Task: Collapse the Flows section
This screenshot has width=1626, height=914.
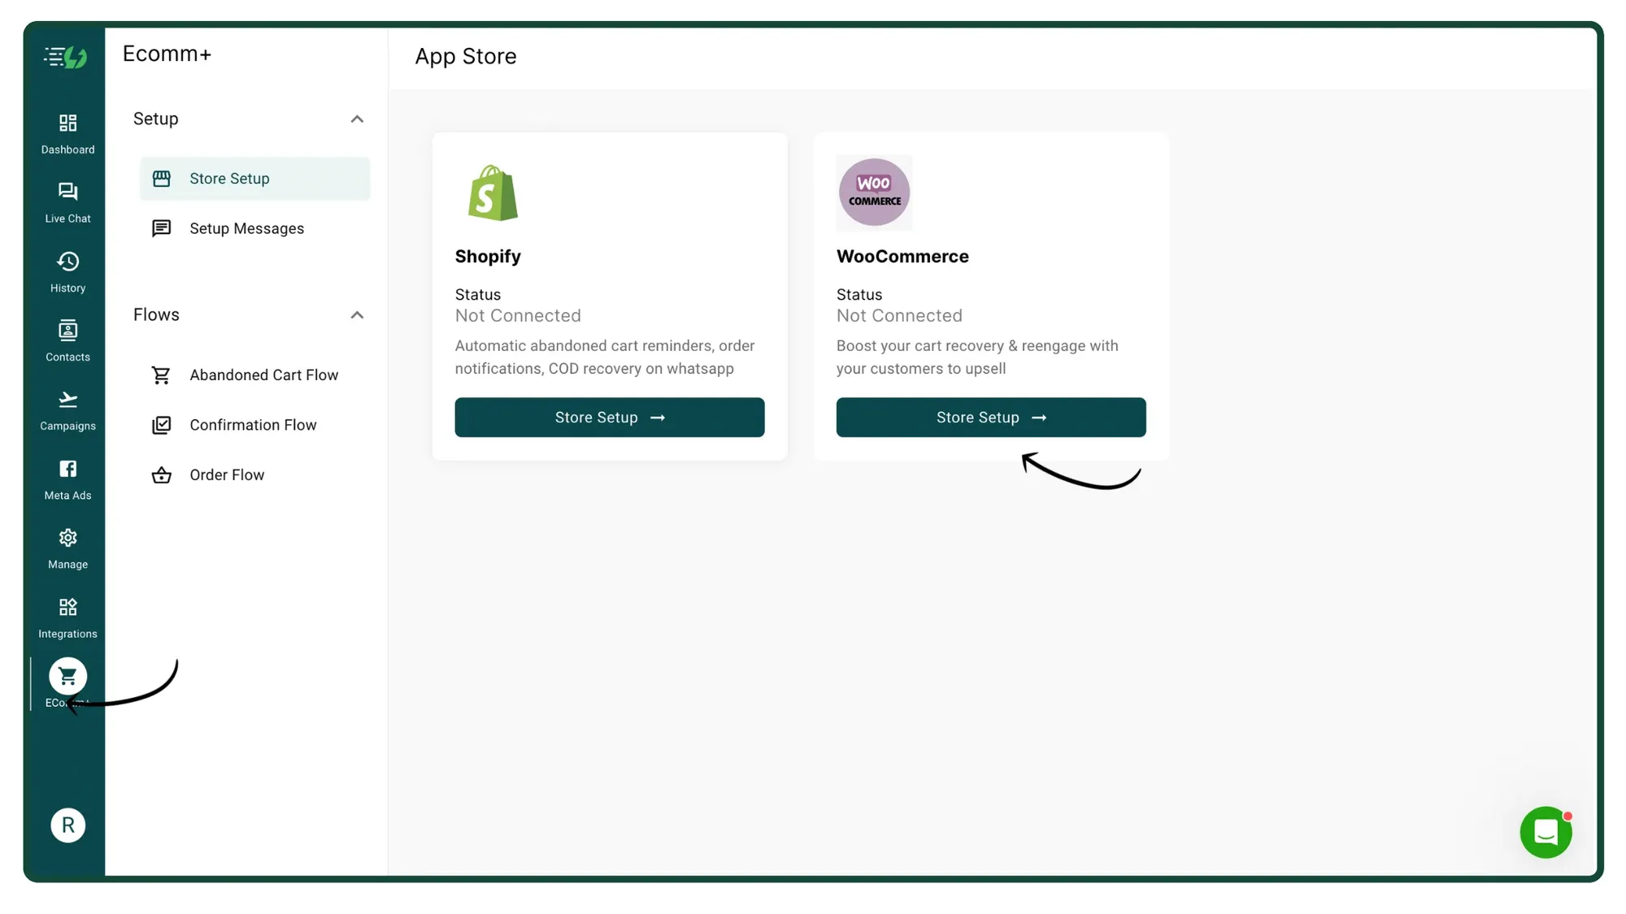Action: tap(357, 315)
